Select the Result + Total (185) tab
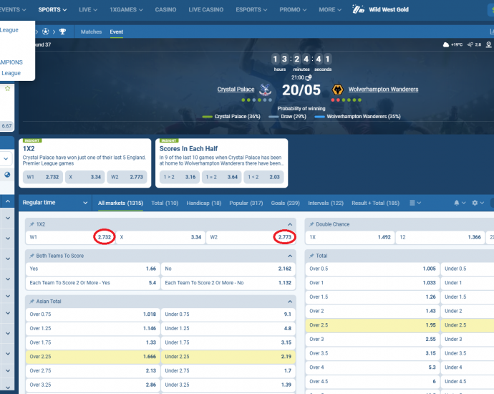494x394 pixels. click(375, 203)
